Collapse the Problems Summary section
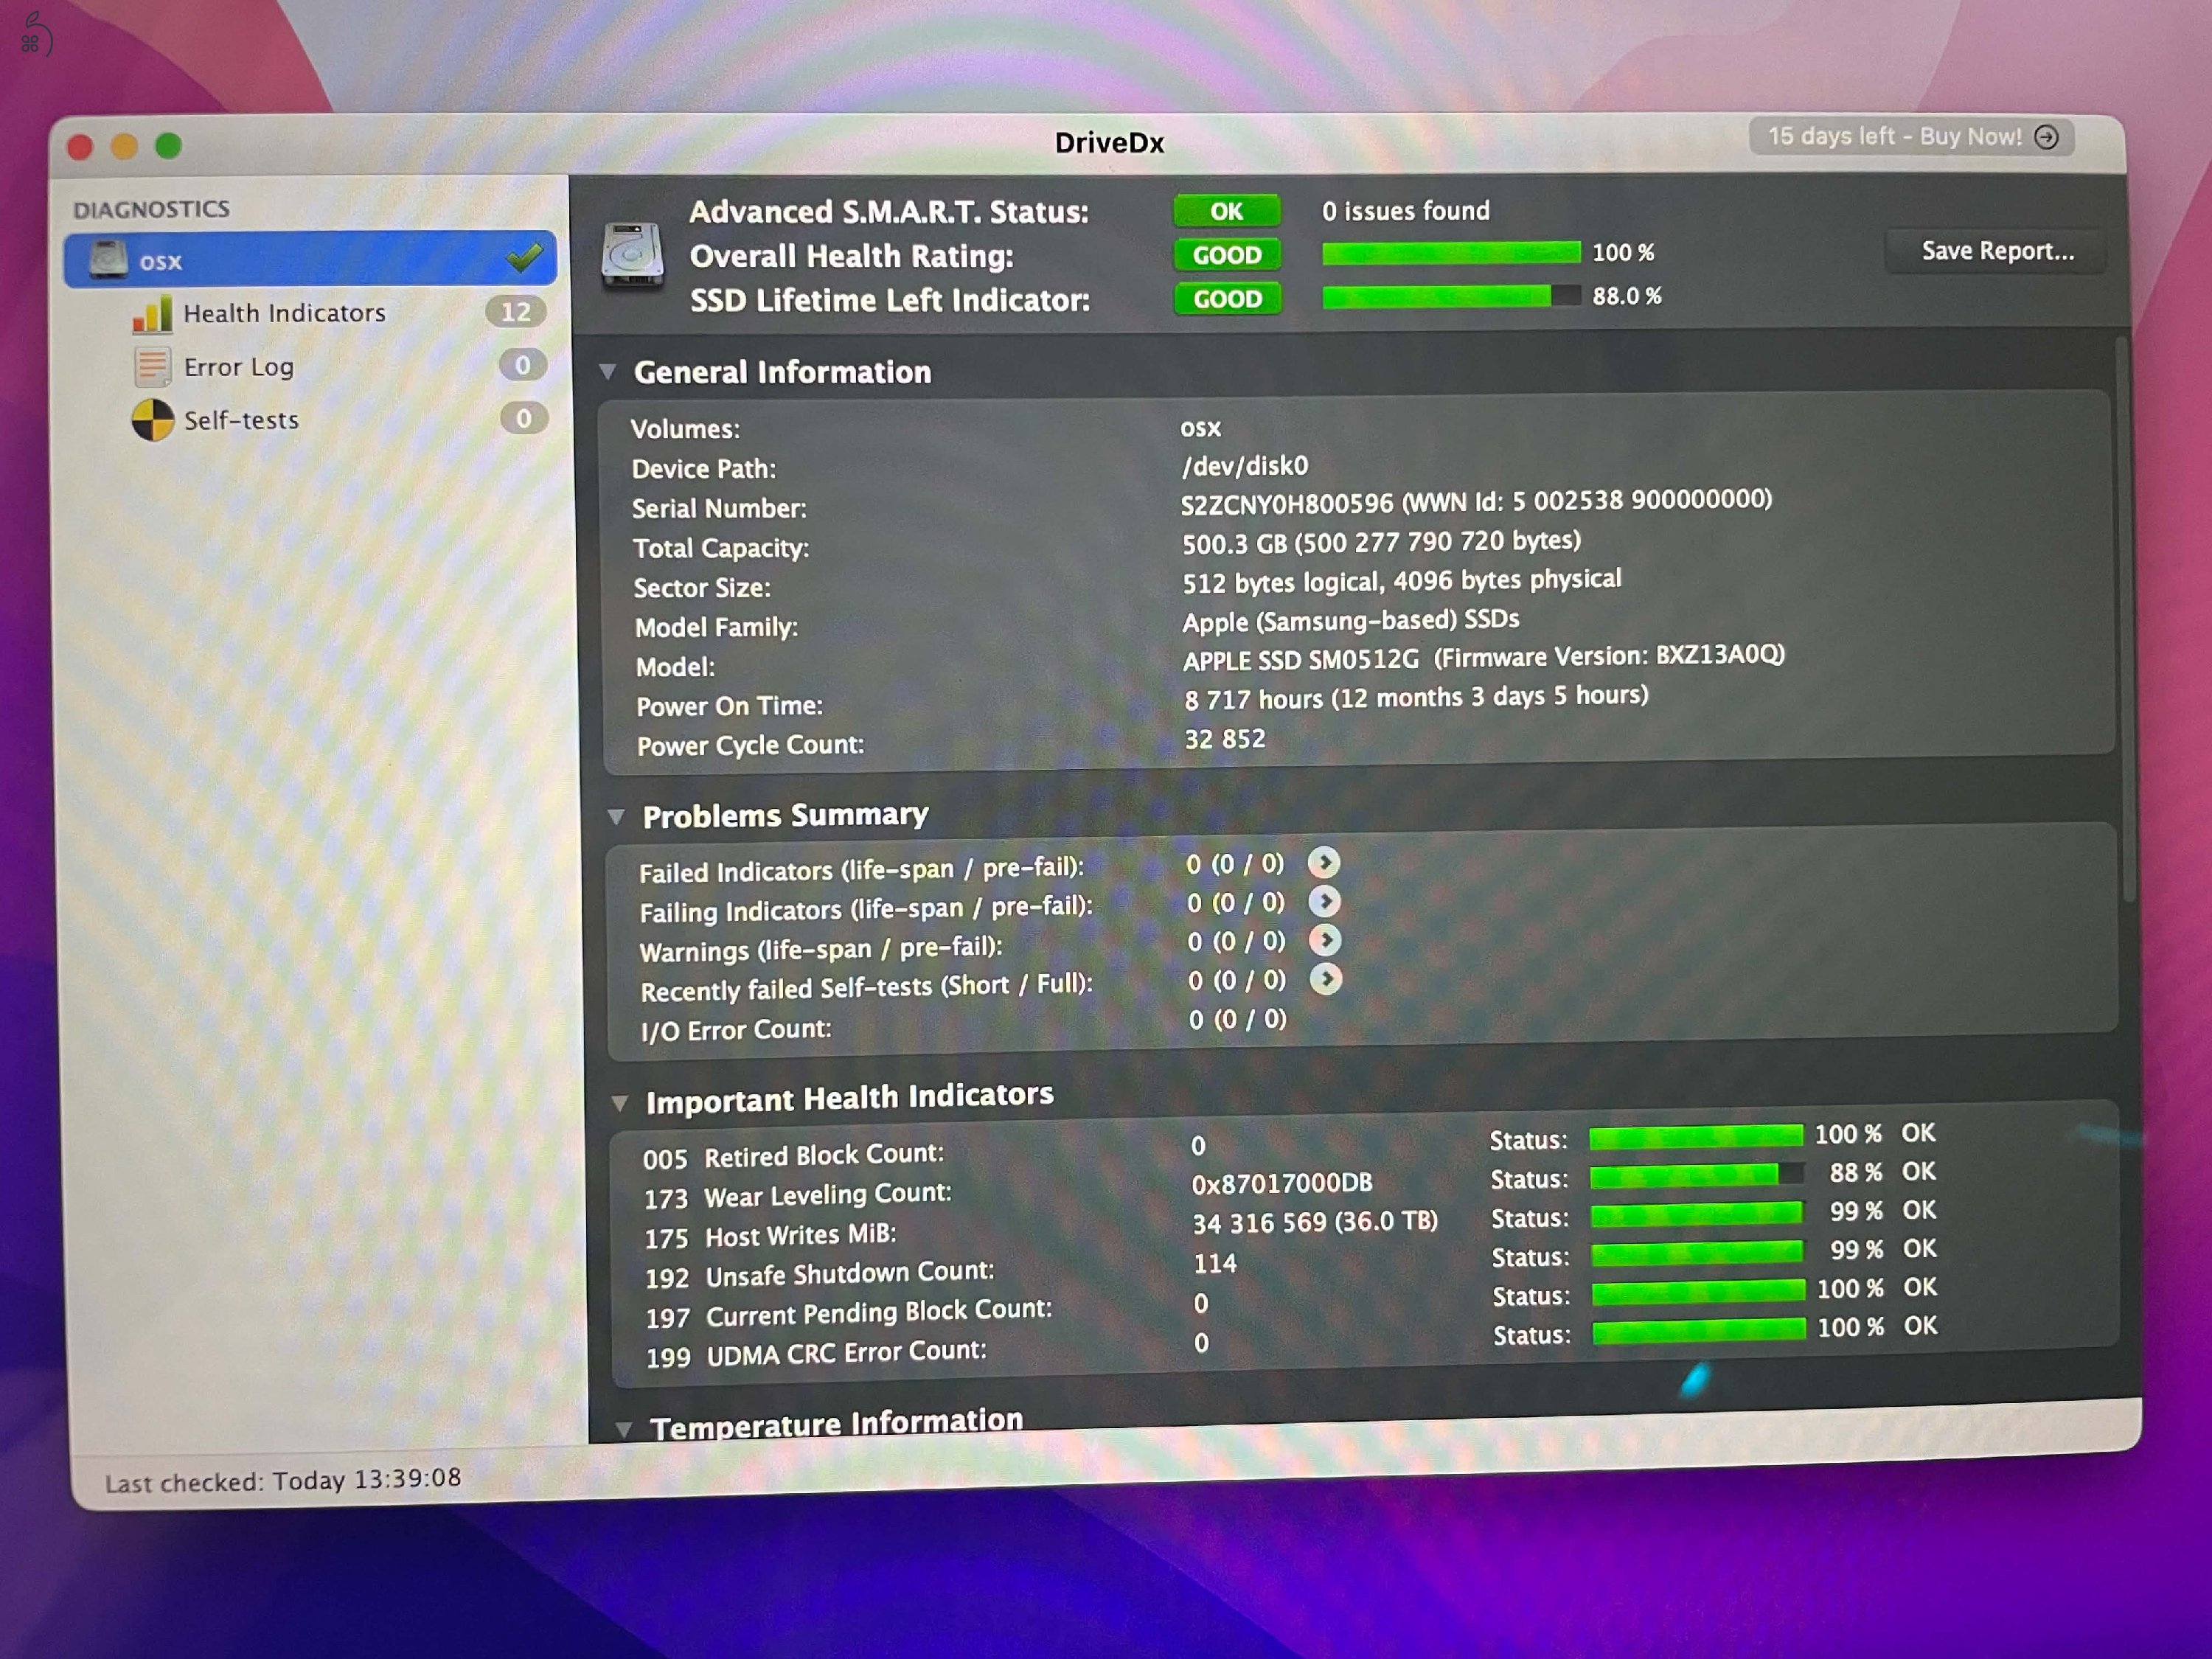Image resolution: width=2212 pixels, height=1659 pixels. pyautogui.click(x=616, y=817)
